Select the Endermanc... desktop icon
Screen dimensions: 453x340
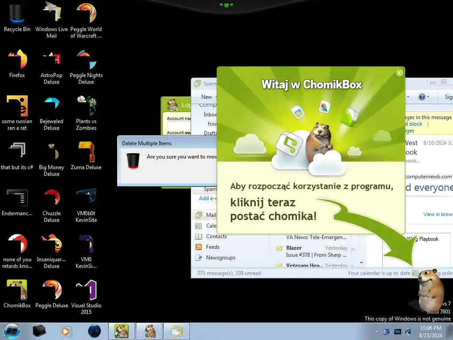(17, 202)
